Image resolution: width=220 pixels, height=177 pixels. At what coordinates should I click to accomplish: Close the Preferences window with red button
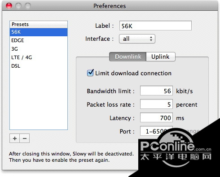[x=9, y=6]
